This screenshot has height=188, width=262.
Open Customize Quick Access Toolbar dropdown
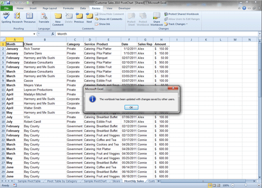[33, 3]
